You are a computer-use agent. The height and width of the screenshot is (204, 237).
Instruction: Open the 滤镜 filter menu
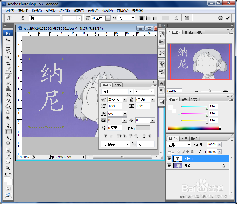(78, 11)
